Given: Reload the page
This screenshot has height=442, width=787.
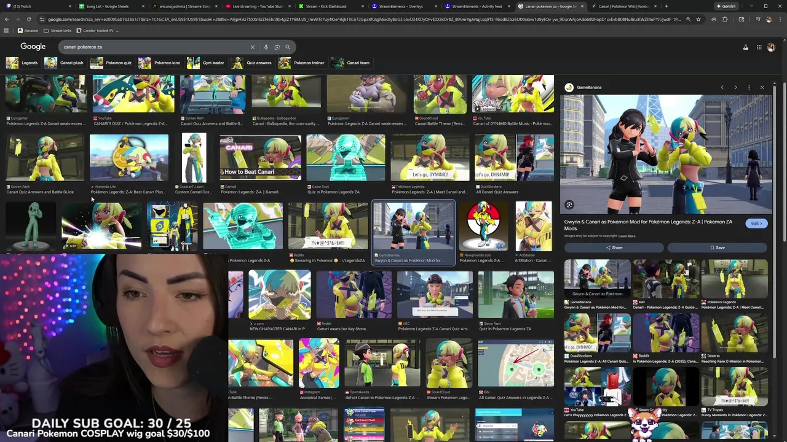Looking at the screenshot, I should tap(28, 19).
